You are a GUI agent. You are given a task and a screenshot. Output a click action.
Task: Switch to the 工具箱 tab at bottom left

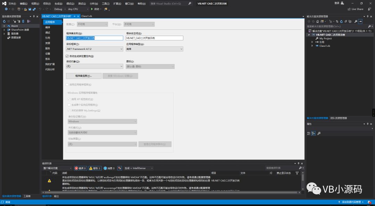pos(27,196)
